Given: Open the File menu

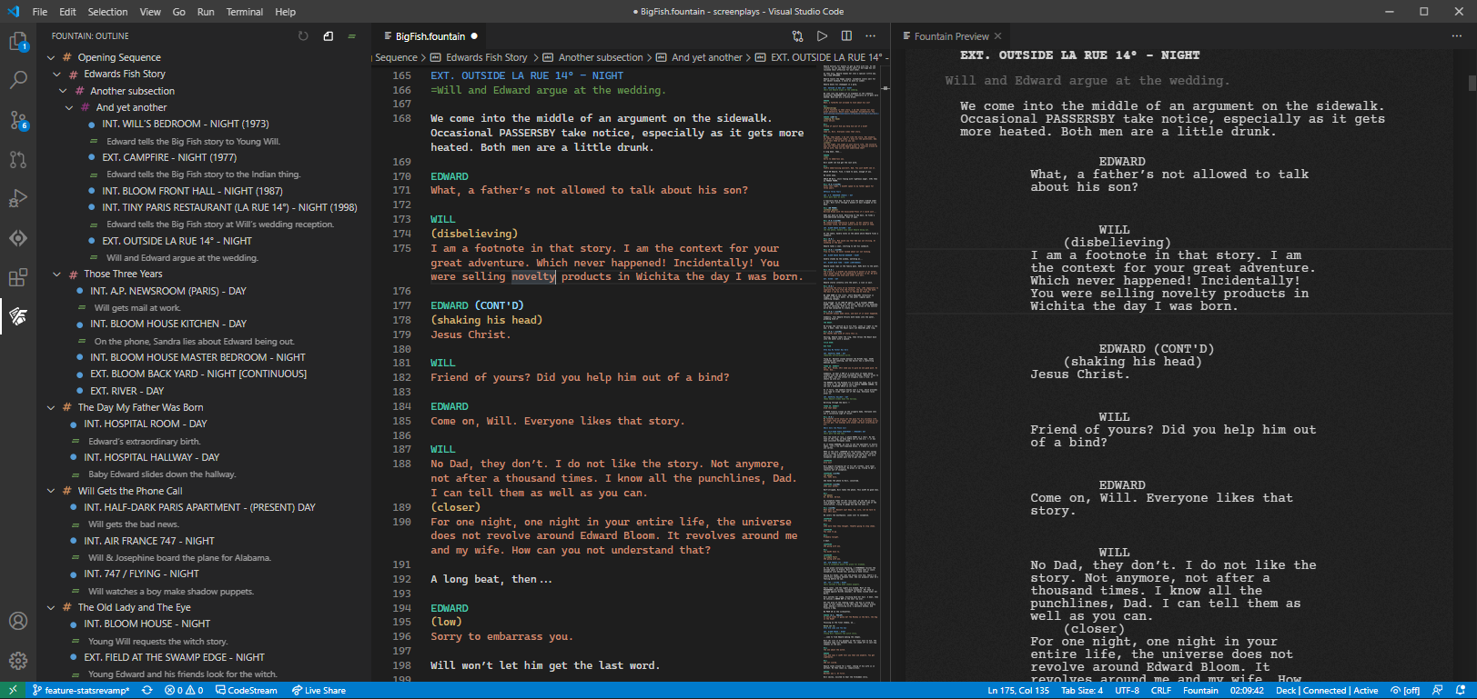Looking at the screenshot, I should point(40,12).
